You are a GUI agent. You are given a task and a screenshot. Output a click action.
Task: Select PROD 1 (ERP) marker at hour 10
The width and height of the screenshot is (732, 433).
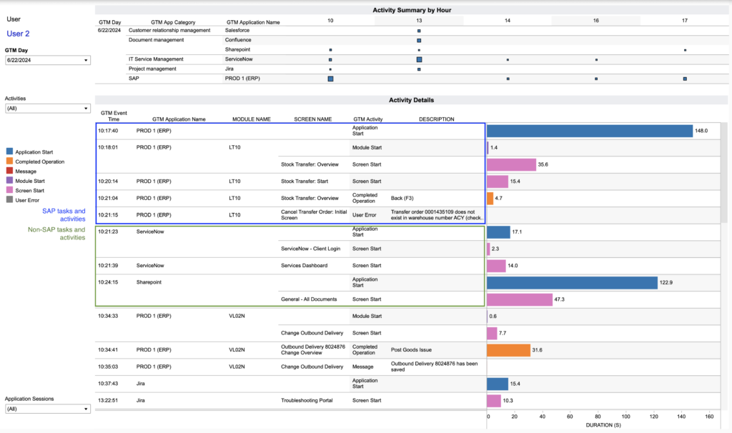click(330, 79)
